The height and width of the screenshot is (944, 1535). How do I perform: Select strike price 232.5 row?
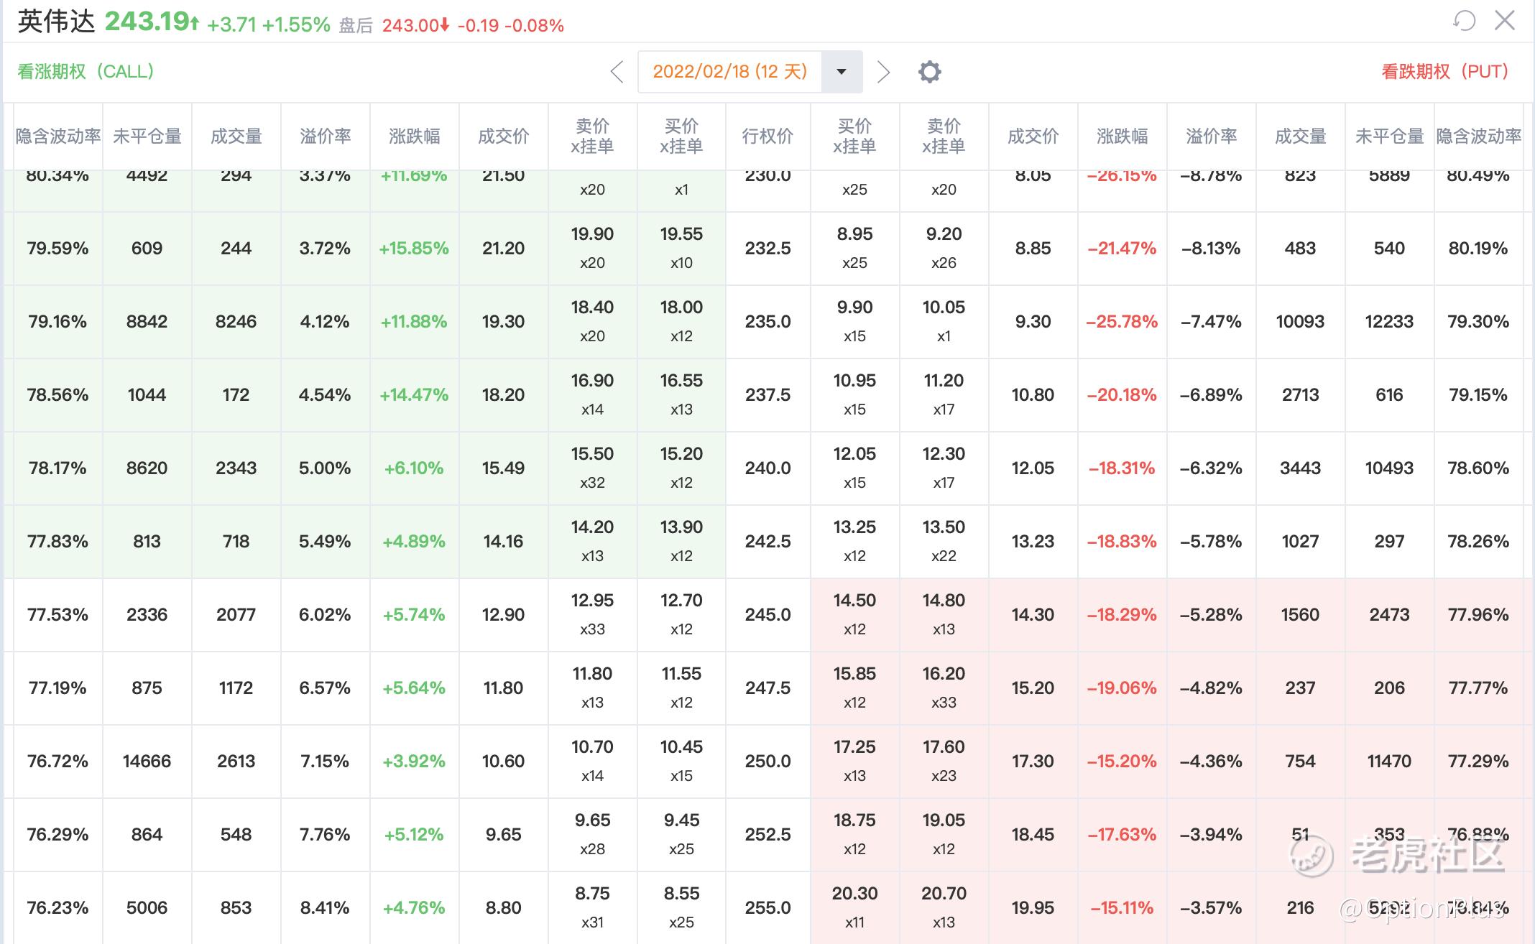point(767,249)
